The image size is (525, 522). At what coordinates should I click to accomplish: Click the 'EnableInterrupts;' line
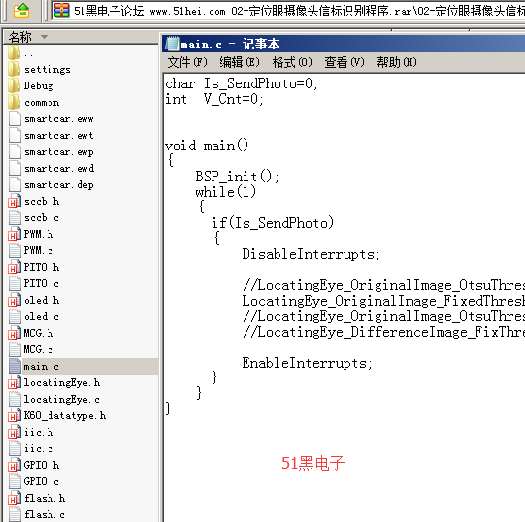(307, 363)
